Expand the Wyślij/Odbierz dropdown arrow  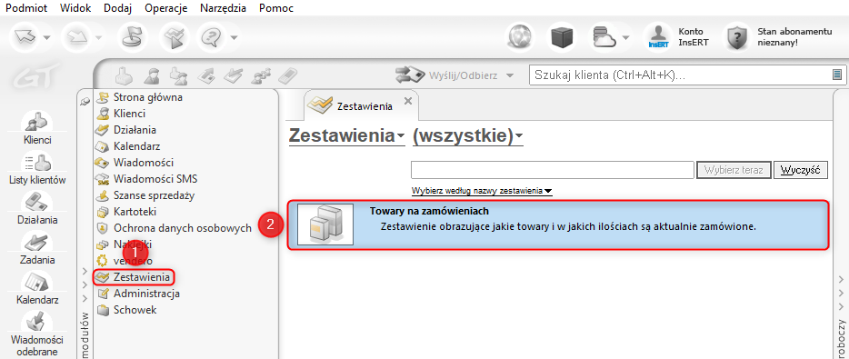509,75
